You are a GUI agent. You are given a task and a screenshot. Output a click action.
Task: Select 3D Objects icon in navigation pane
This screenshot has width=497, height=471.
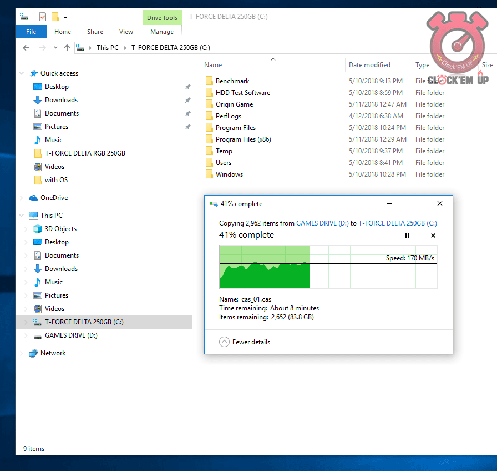38,229
